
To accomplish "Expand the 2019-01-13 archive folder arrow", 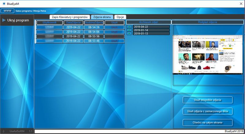I will coord(129,33).
